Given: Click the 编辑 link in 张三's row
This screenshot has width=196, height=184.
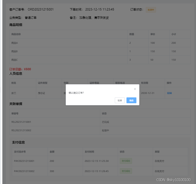Looking at the screenshot, I should (169, 93).
